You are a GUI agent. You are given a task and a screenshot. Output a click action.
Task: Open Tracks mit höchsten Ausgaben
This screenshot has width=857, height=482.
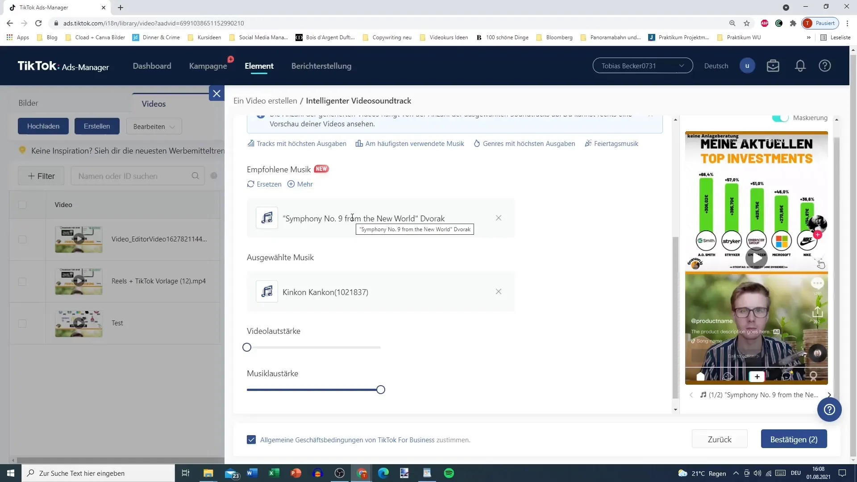click(x=297, y=144)
